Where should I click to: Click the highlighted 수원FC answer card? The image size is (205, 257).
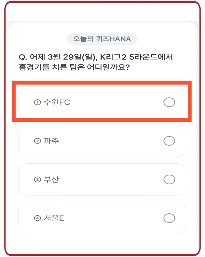click(102, 102)
